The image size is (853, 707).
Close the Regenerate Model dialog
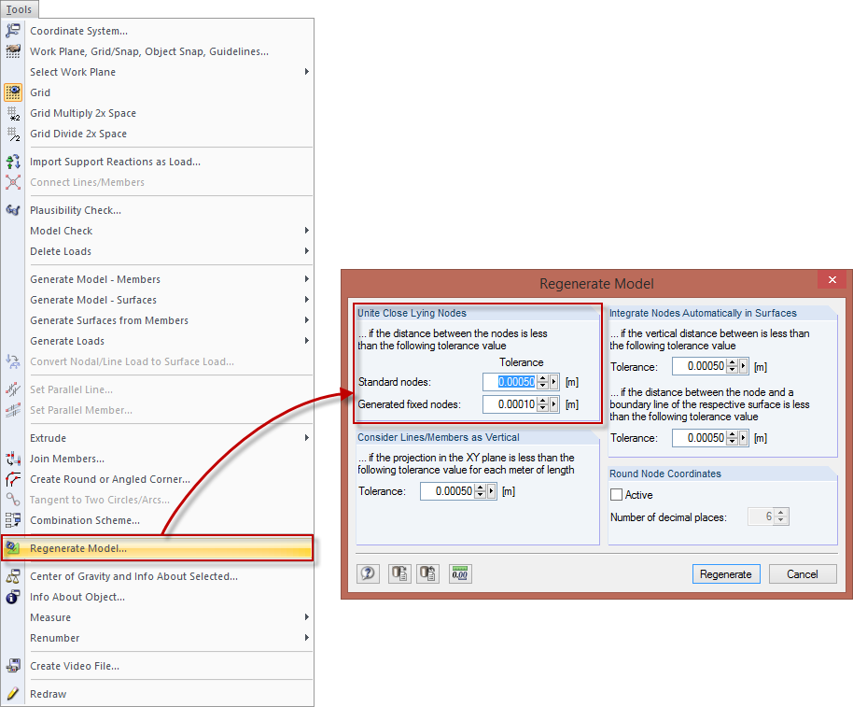(x=832, y=280)
